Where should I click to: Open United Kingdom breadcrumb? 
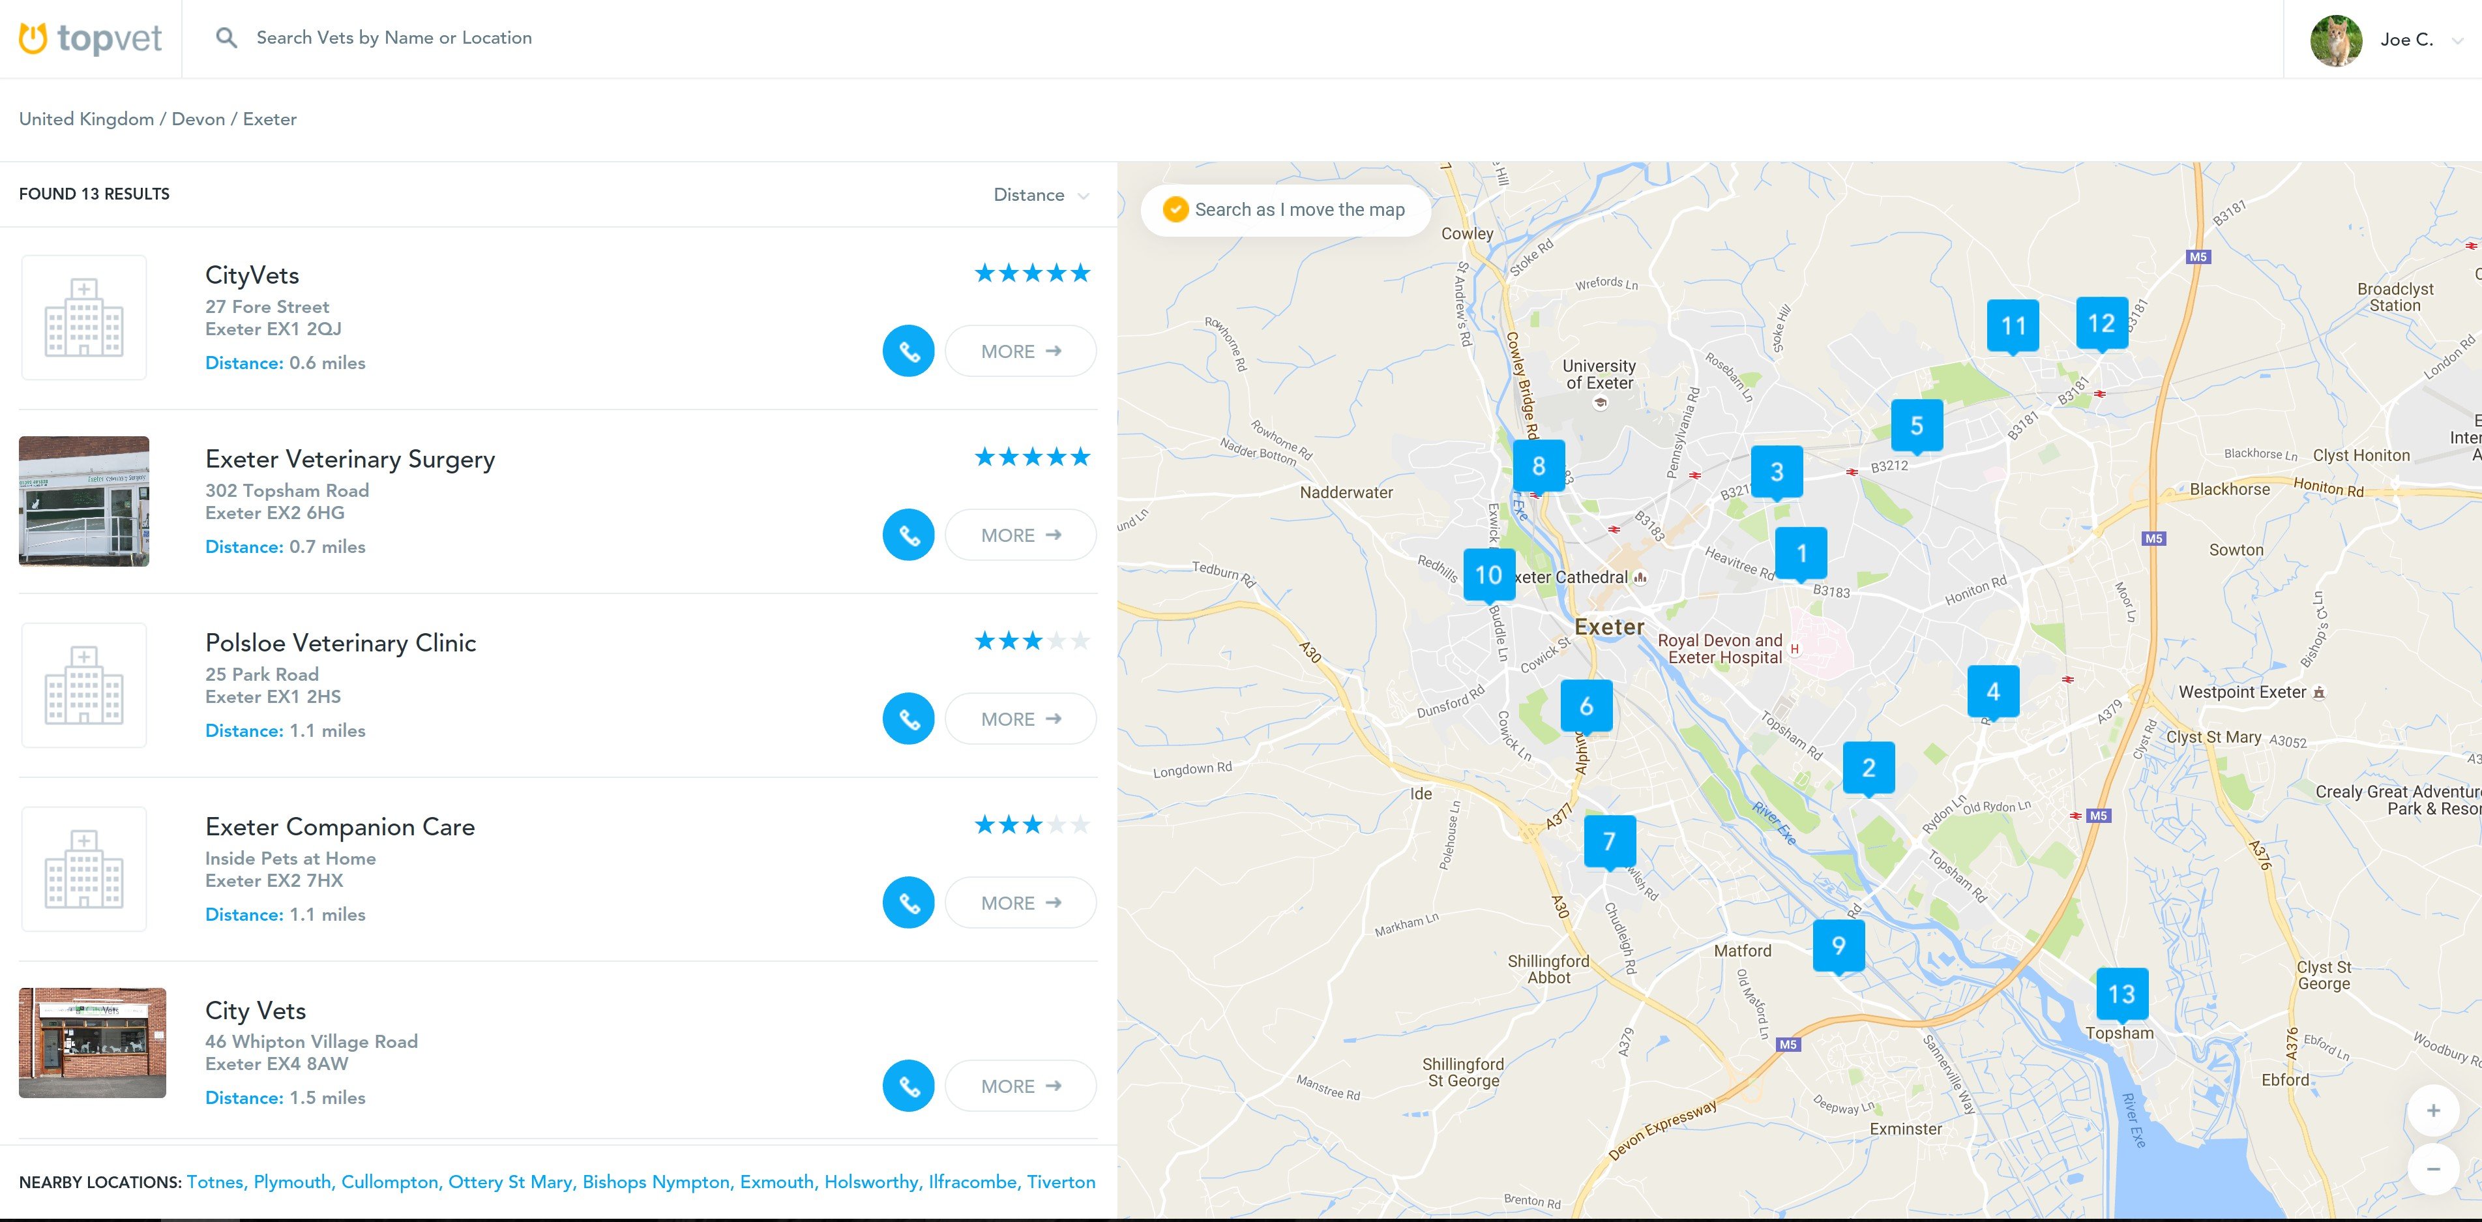[x=87, y=119]
